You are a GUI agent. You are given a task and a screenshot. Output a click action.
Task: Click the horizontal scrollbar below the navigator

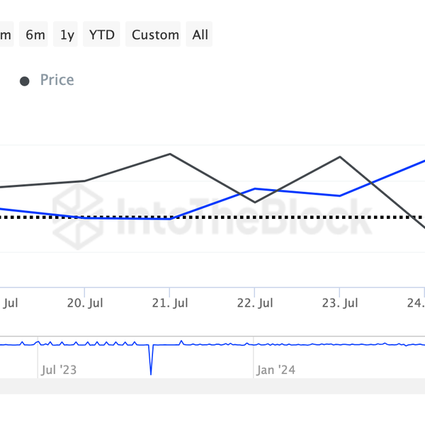coord(212,386)
